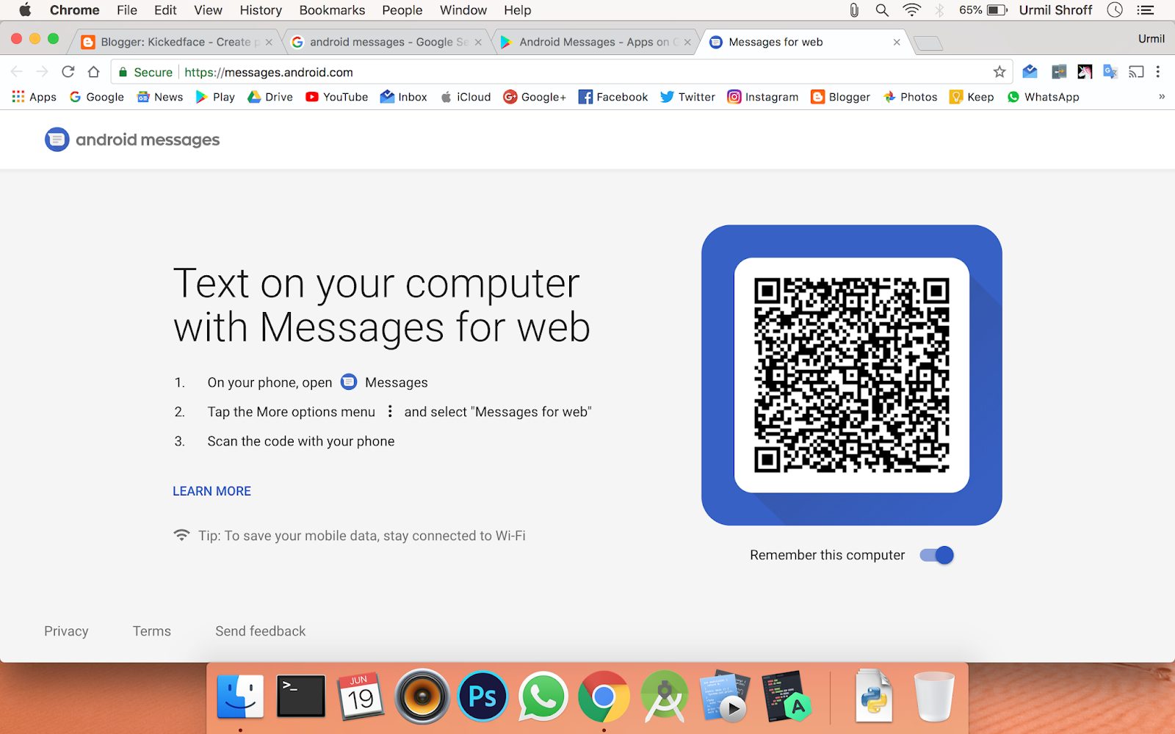The image size is (1175, 734).
Task: Launch Photoshop from the Dock
Action: pyautogui.click(x=482, y=696)
